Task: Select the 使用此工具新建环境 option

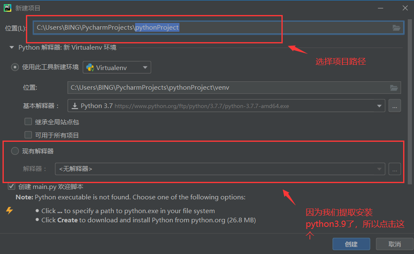Action: click(15, 67)
